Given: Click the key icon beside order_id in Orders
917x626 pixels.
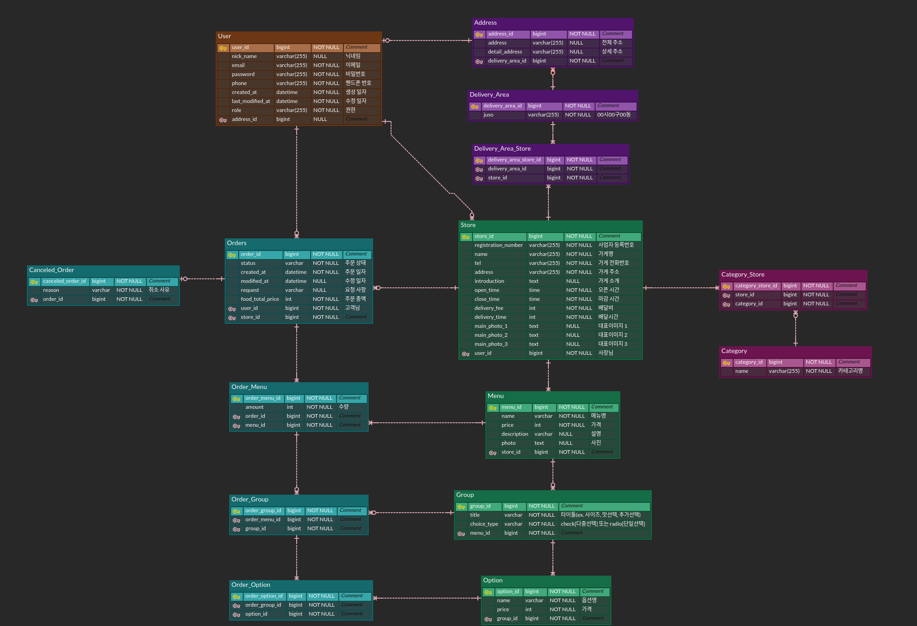Looking at the screenshot, I should [x=232, y=254].
